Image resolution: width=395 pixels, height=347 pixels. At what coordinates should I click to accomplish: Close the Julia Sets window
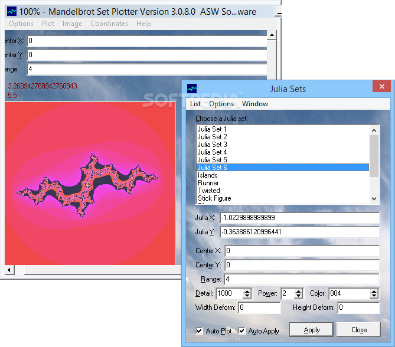point(381,87)
